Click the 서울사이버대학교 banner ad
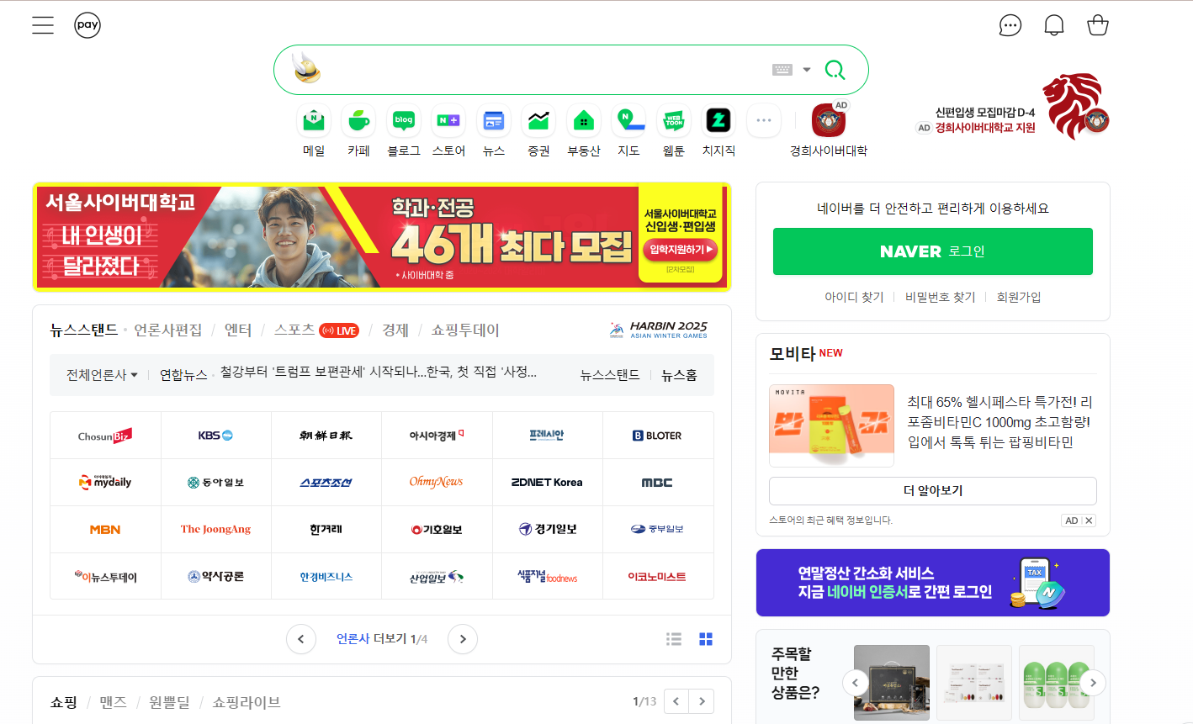The width and height of the screenshot is (1193, 724). click(382, 237)
